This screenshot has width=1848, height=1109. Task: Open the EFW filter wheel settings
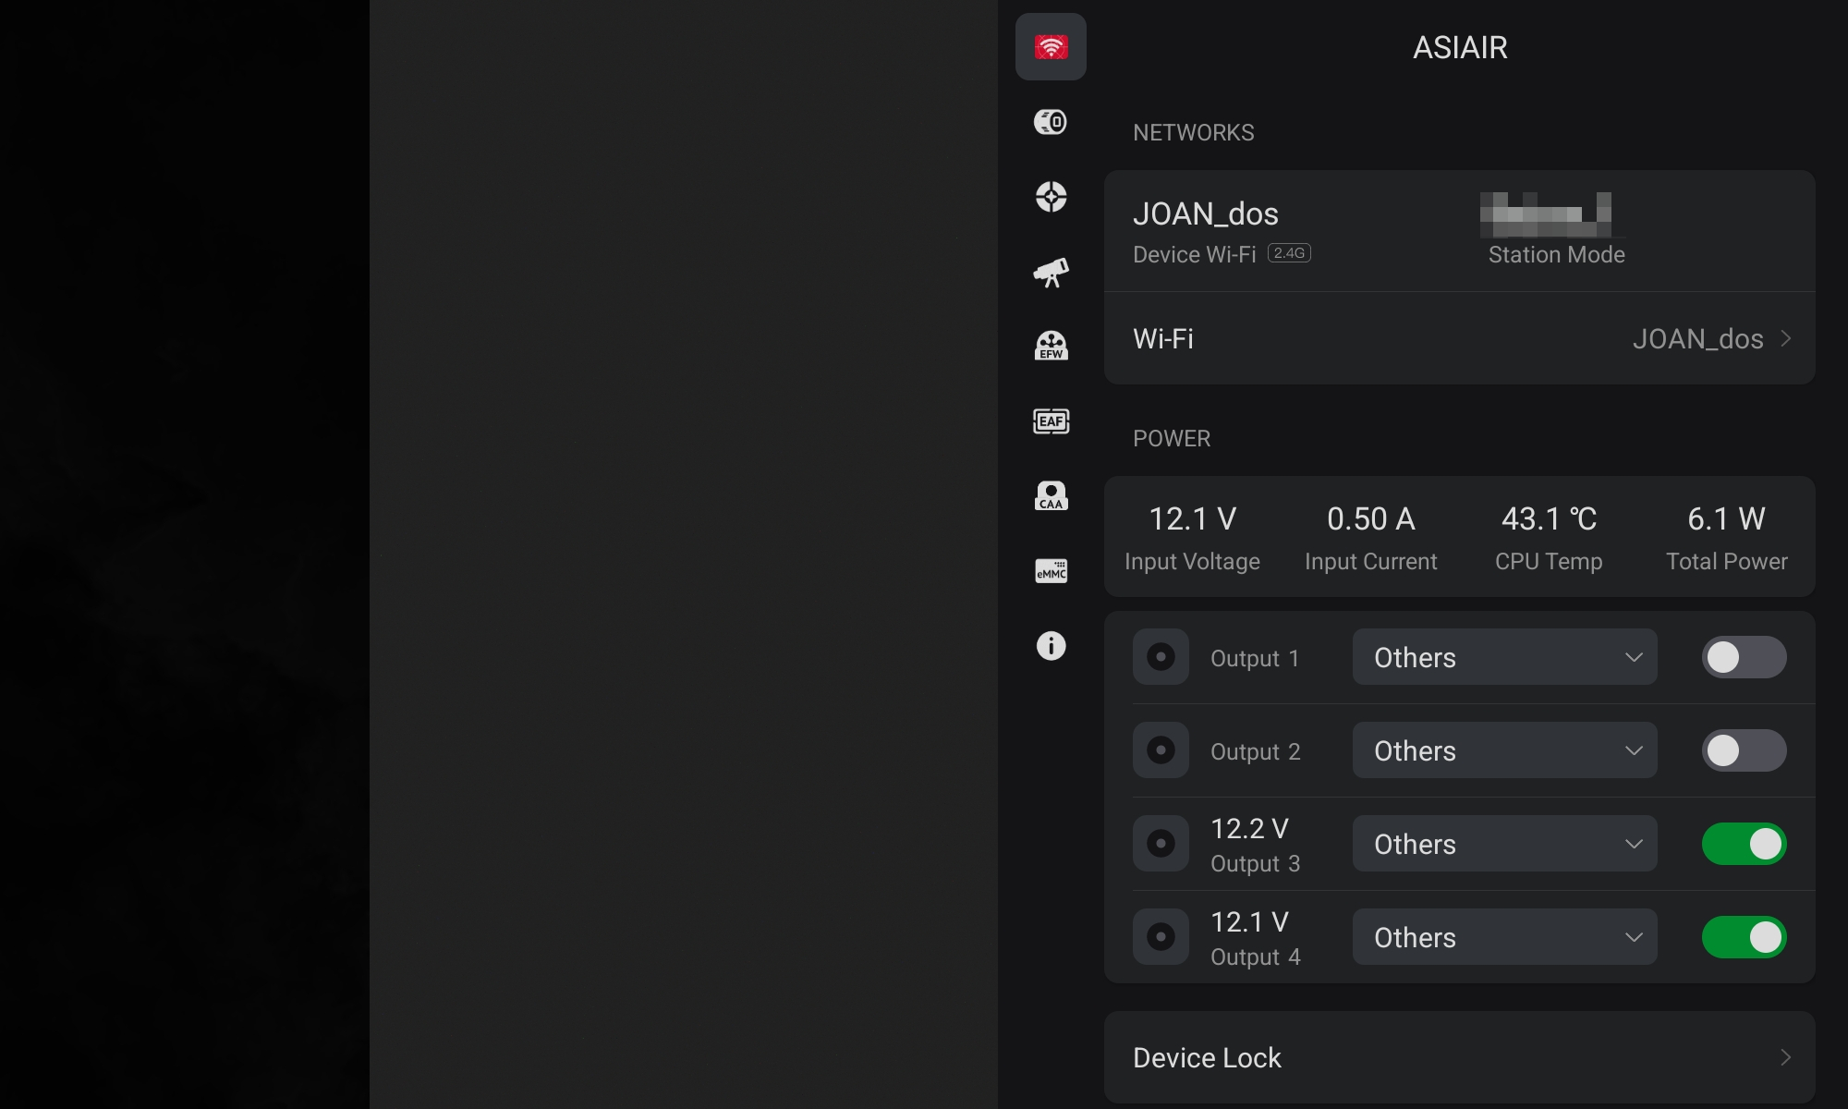tap(1051, 347)
